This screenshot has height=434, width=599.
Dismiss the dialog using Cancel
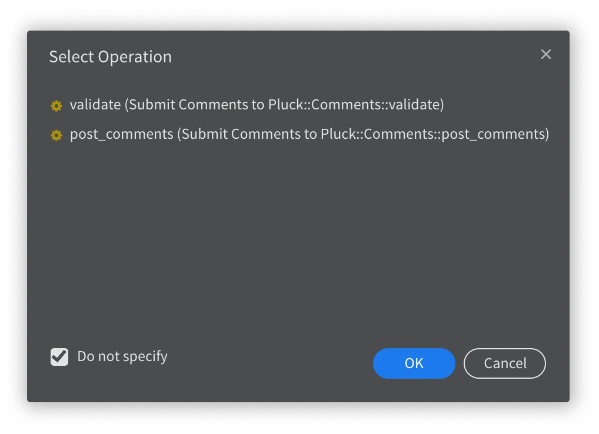tap(505, 363)
